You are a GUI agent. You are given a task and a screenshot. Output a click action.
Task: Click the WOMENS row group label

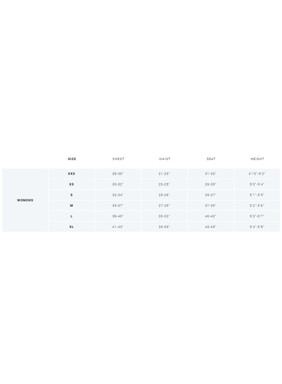(25, 200)
